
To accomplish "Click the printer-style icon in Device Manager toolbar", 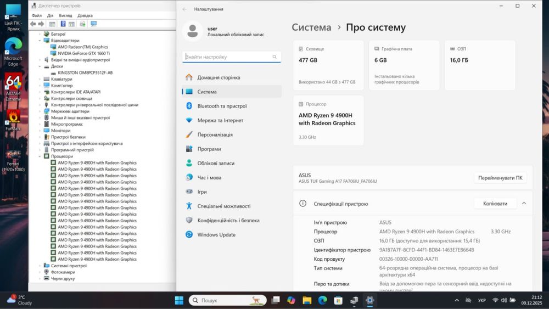I will [82, 24].
